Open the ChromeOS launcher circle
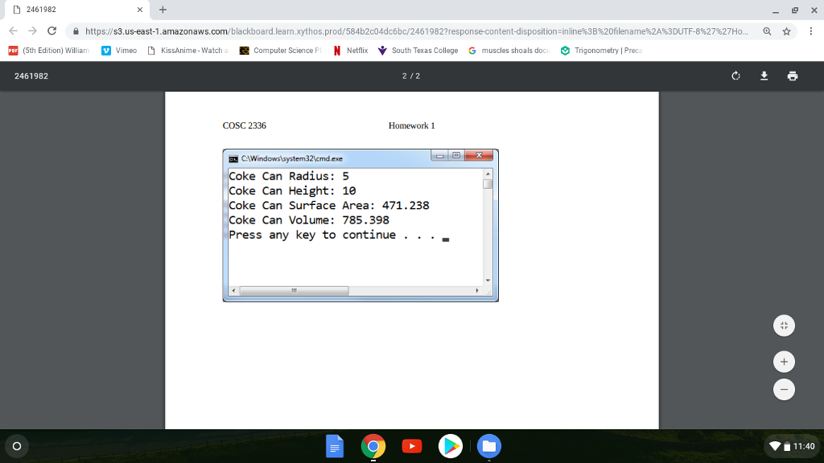The height and width of the screenshot is (463, 824). [17, 446]
